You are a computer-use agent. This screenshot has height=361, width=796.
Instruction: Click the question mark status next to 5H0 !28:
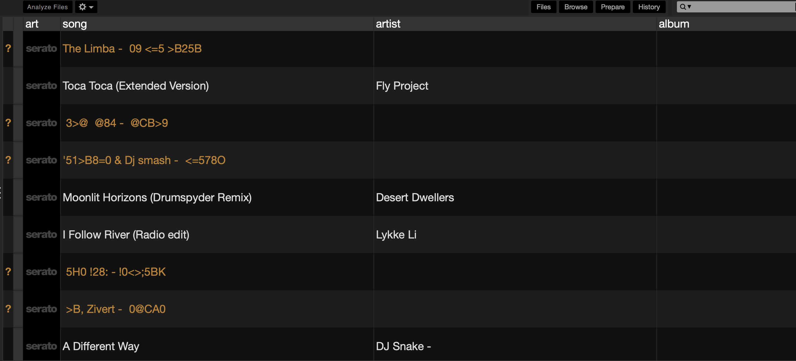[x=8, y=272]
